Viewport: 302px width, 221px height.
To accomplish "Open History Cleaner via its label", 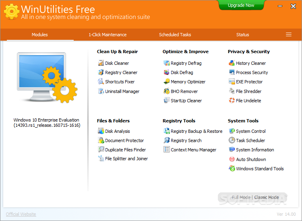I will [x=251, y=63].
